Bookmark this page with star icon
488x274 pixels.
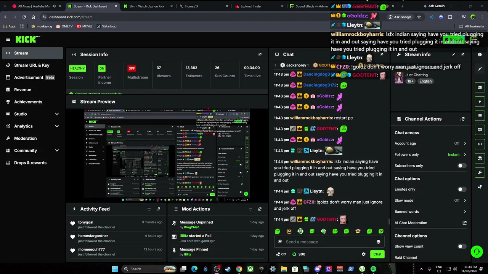419,17
